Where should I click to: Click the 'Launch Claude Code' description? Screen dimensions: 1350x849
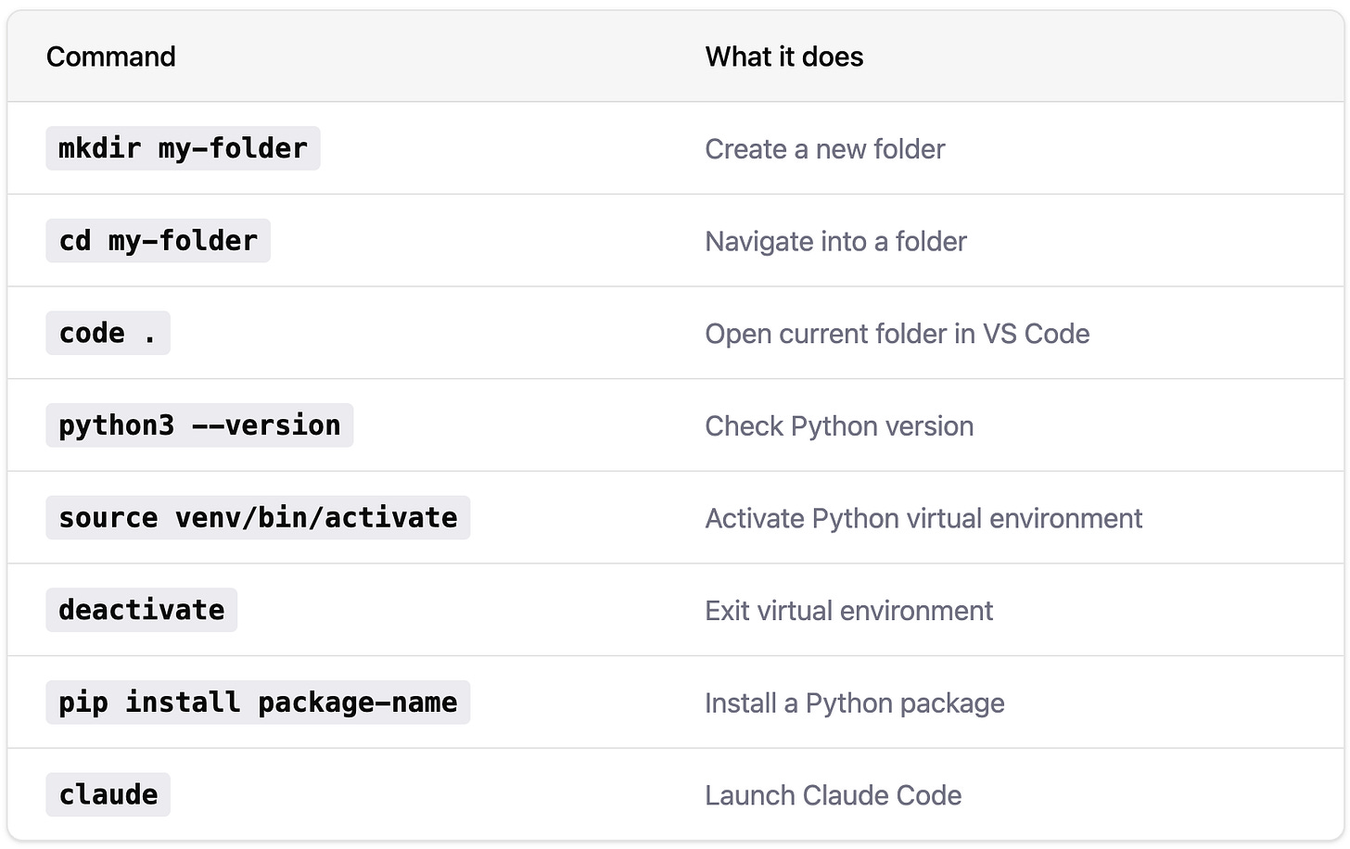(834, 795)
